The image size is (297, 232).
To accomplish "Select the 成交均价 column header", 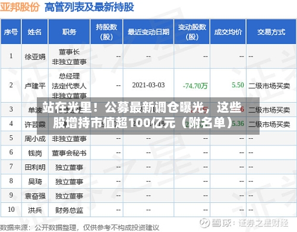I will 228,32.
